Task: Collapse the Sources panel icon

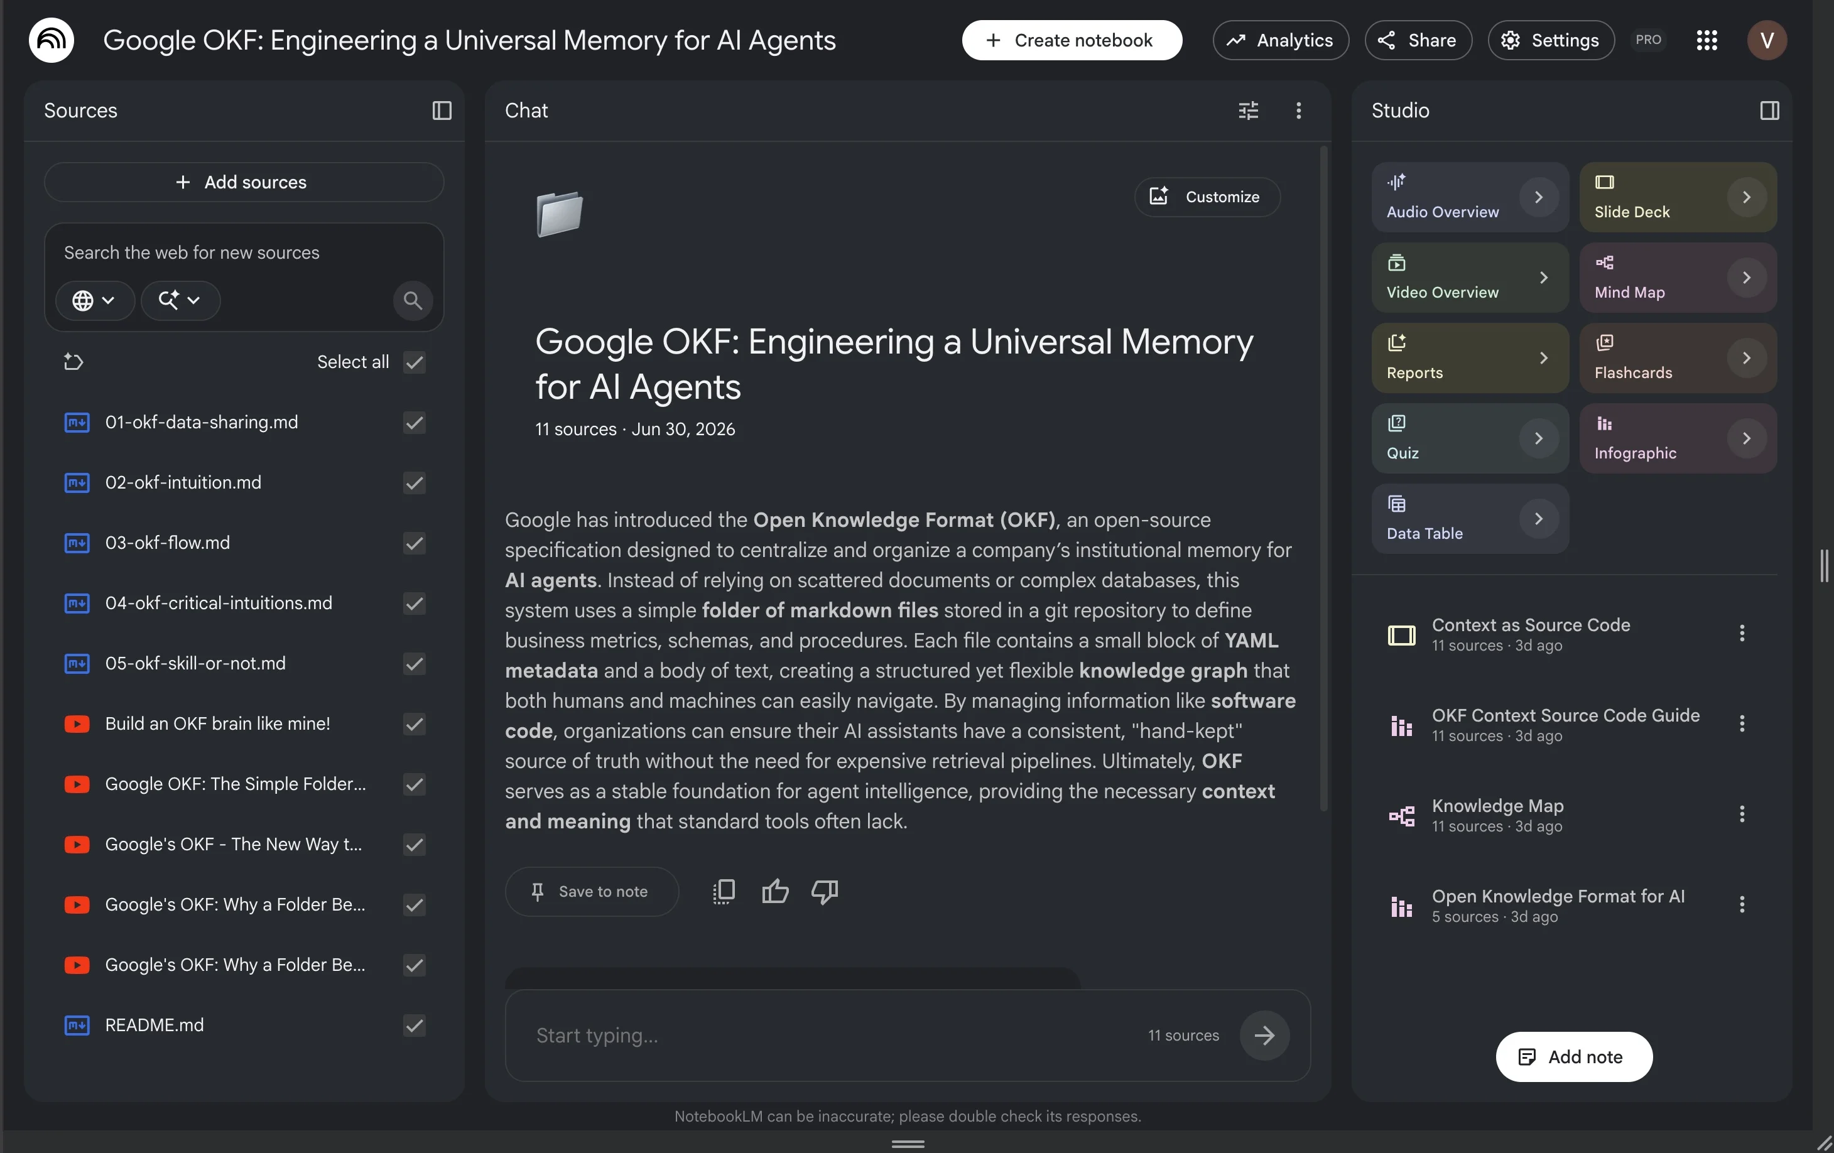Action: point(442,111)
